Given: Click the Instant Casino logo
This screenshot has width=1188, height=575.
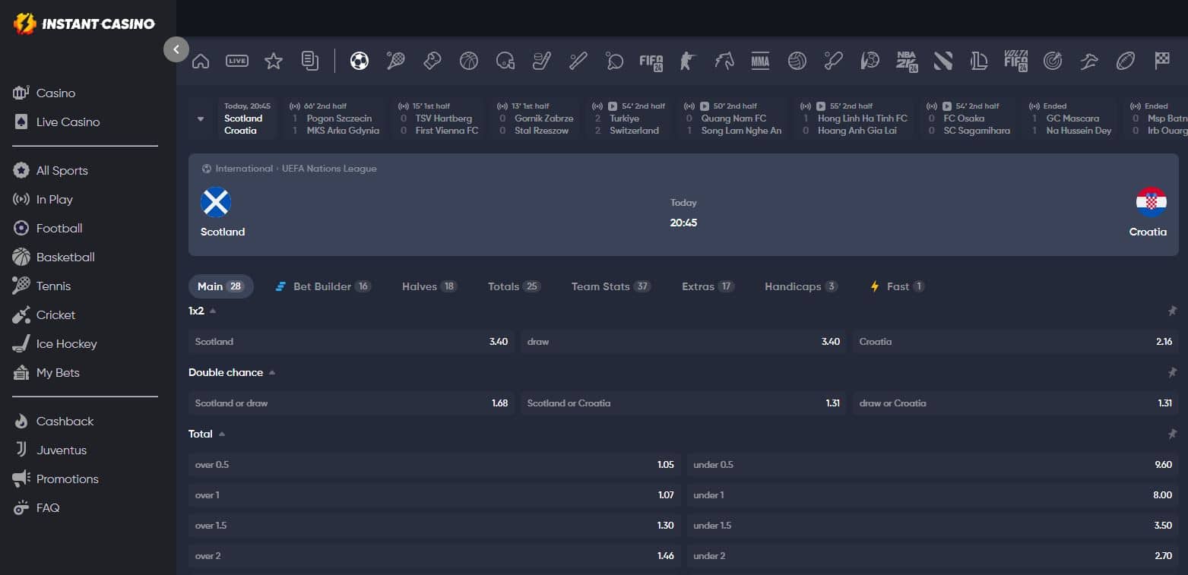Looking at the screenshot, I should click(84, 24).
